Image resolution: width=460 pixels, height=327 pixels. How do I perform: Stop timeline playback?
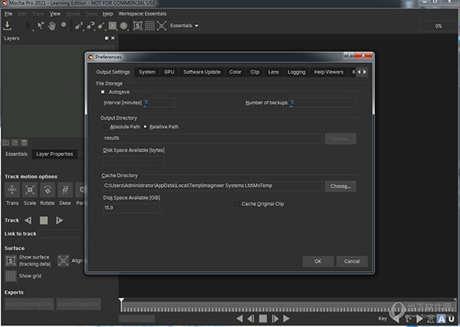[x=263, y=319]
